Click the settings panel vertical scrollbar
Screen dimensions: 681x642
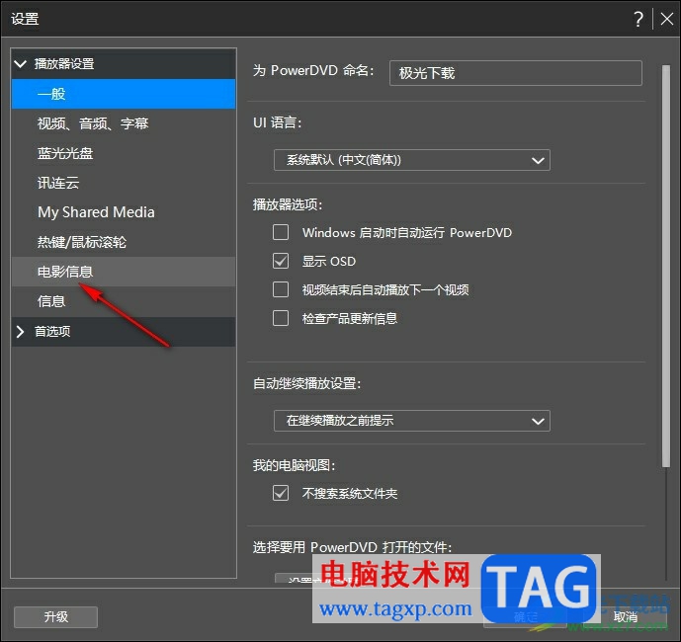(666, 266)
